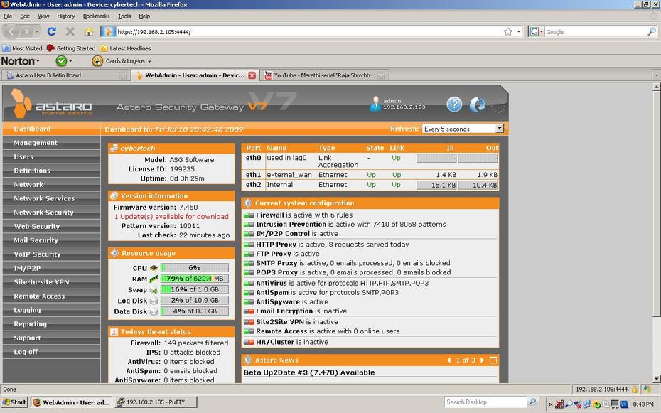Screen dimensions: 661x413
Task: Click Most Visited bookmark button
Action: 22,48
